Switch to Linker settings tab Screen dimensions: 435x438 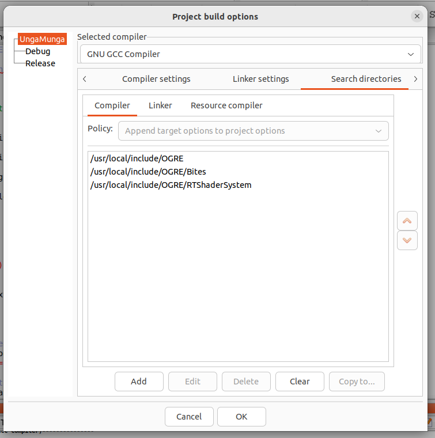click(x=261, y=79)
